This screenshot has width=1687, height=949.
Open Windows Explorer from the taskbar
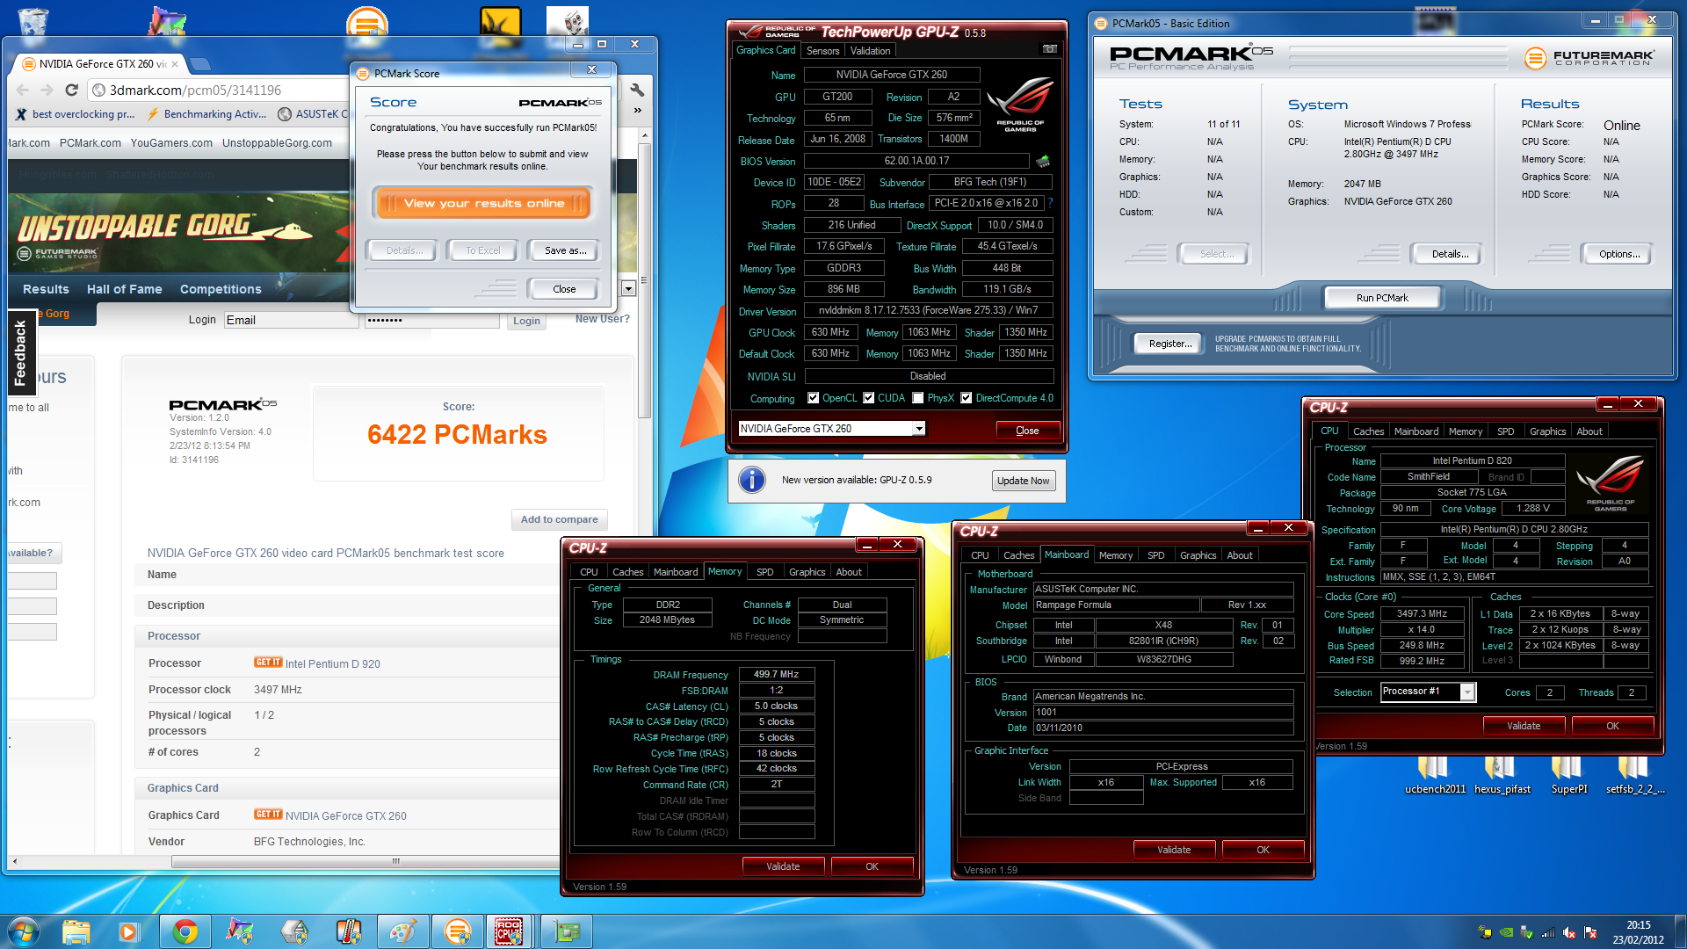(x=76, y=931)
